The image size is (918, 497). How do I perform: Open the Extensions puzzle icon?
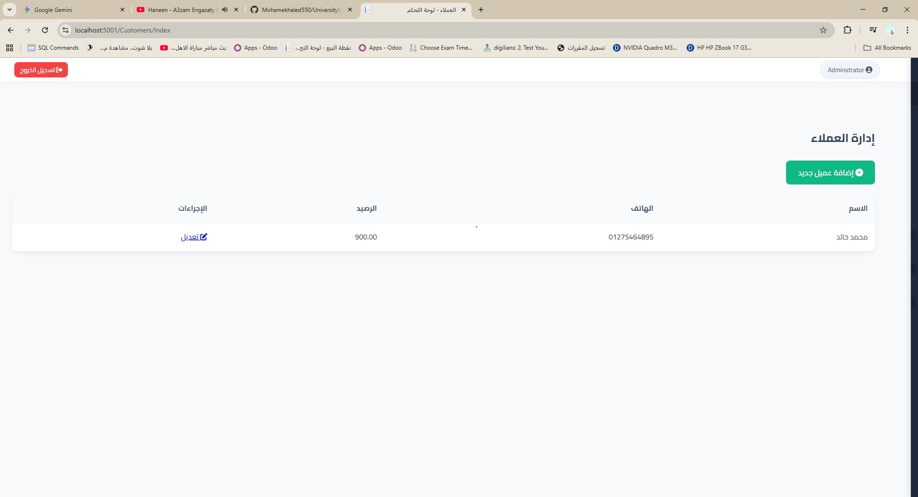coord(847,30)
